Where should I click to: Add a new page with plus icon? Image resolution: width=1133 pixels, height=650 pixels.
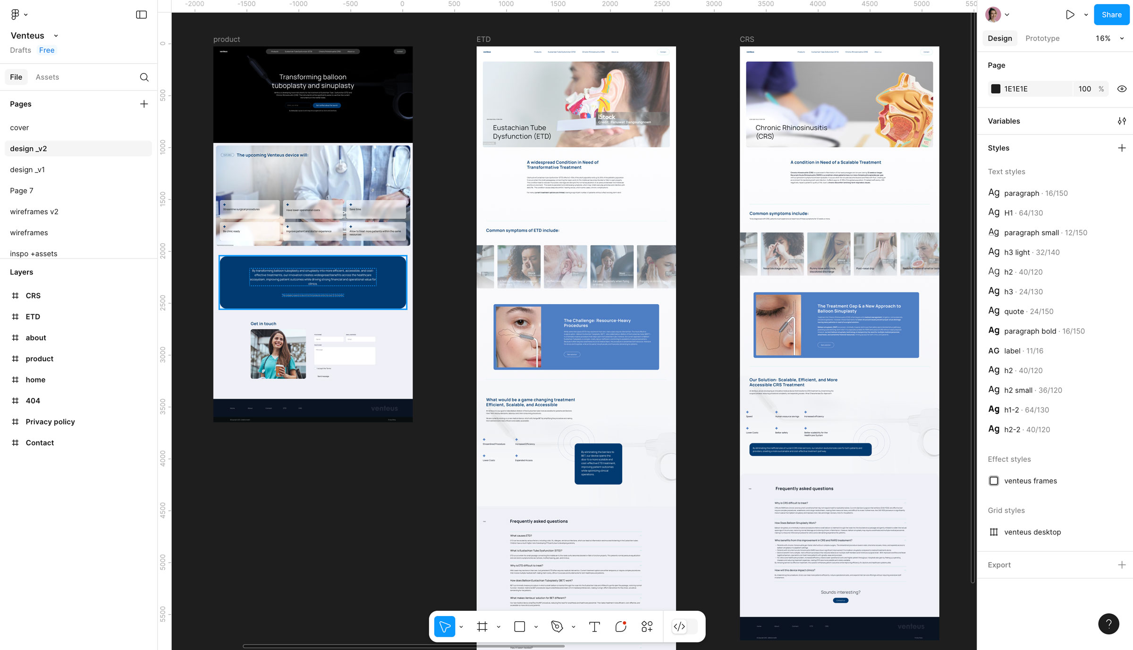click(144, 104)
